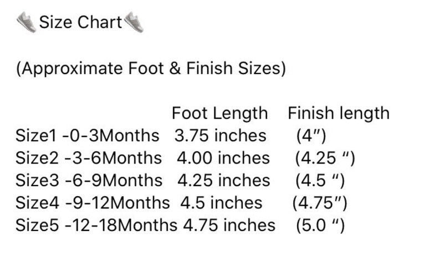Click the 4.75 inches foot length value

[229, 225]
